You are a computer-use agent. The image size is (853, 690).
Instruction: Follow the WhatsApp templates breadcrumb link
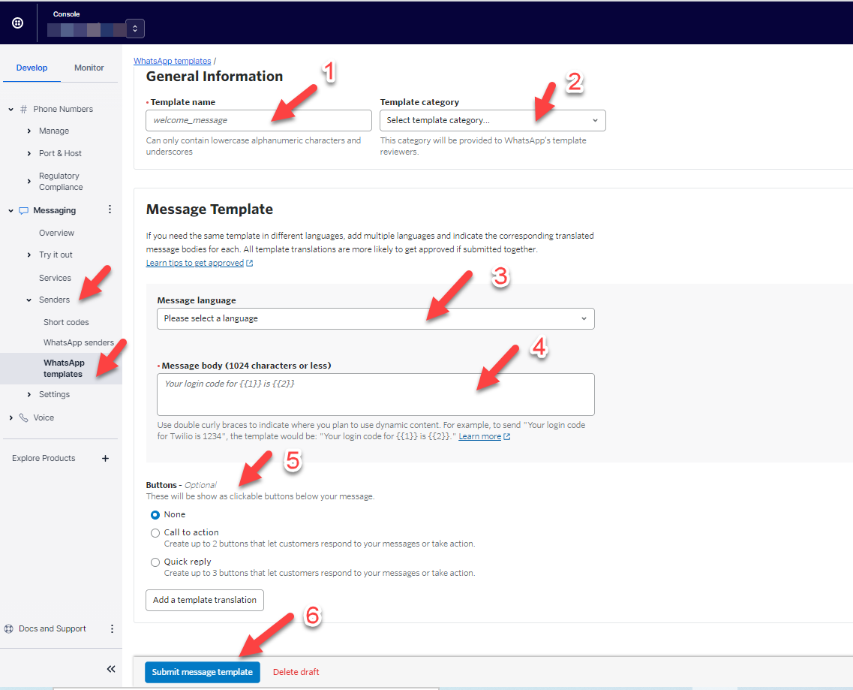(x=173, y=61)
